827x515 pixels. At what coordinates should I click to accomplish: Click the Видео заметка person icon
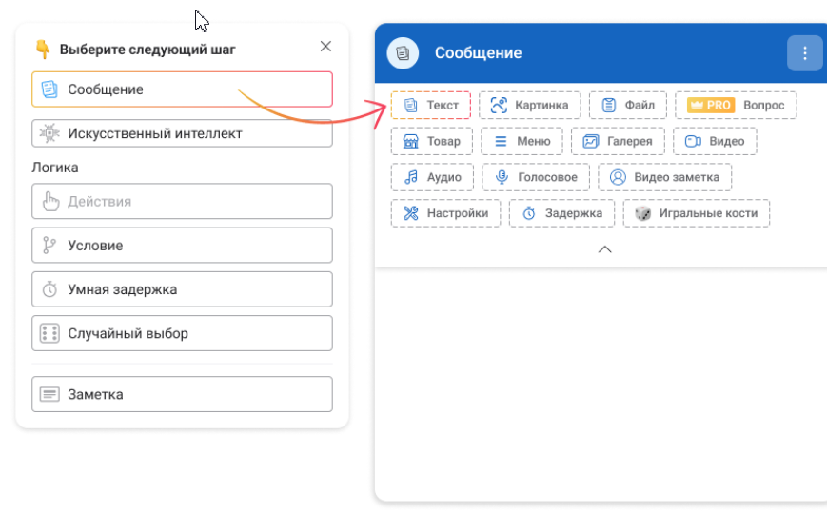pos(618,177)
